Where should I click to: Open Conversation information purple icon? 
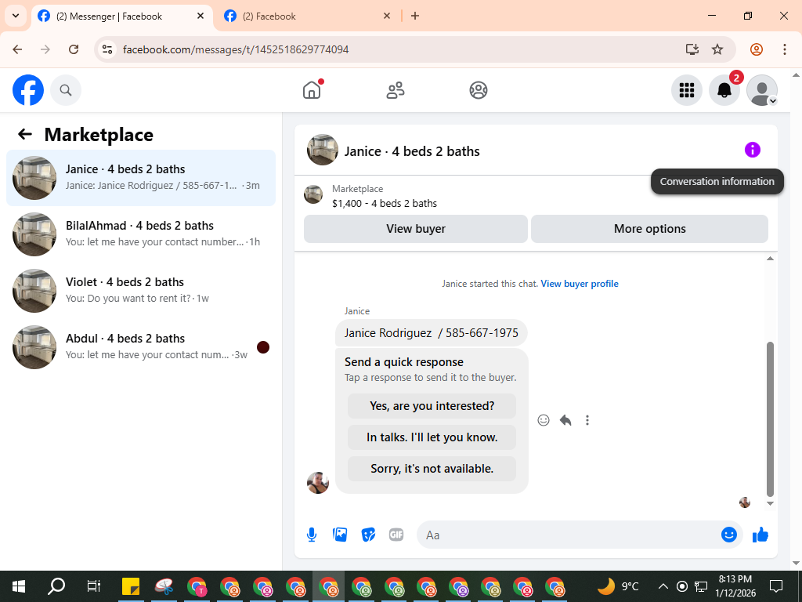[x=753, y=150]
